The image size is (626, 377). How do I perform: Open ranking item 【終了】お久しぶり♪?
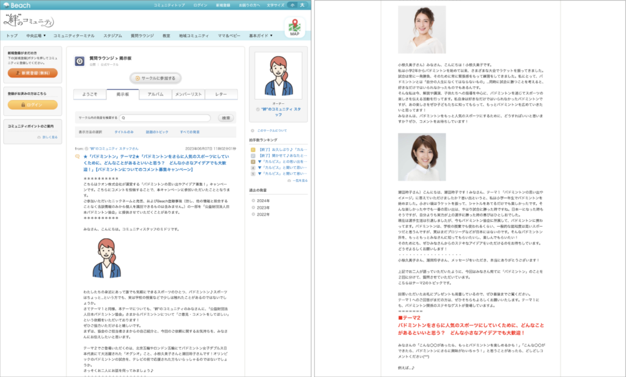point(283,150)
